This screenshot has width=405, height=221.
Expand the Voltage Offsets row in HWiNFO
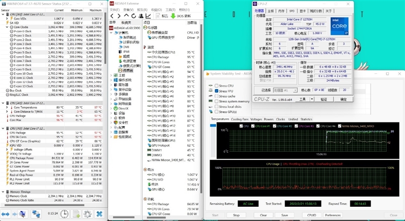(7, 150)
